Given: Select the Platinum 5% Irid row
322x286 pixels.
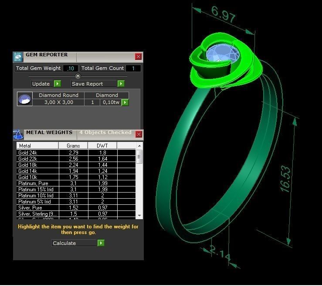Looking at the screenshot, I should coord(76,202).
